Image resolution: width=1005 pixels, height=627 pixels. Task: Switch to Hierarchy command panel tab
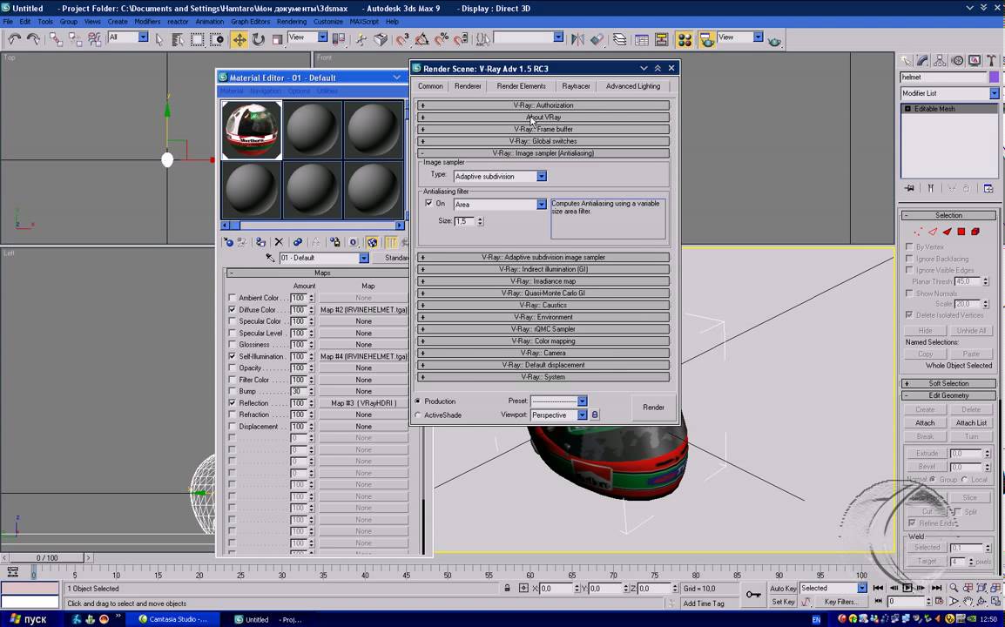click(x=941, y=61)
